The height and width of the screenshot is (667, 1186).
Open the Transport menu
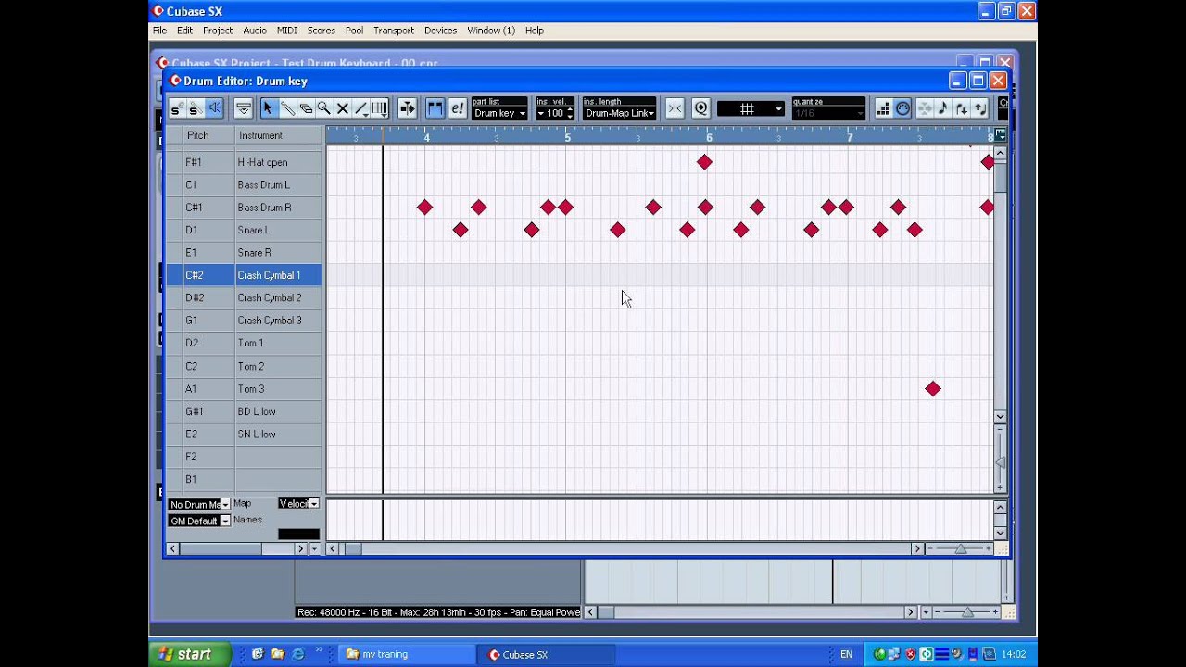(x=394, y=31)
